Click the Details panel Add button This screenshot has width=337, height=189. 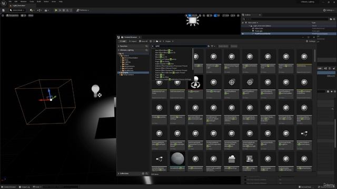pos(320,68)
